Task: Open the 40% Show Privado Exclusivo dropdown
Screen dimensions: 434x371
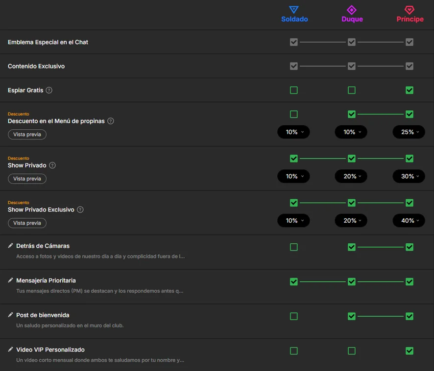Action: pos(409,221)
